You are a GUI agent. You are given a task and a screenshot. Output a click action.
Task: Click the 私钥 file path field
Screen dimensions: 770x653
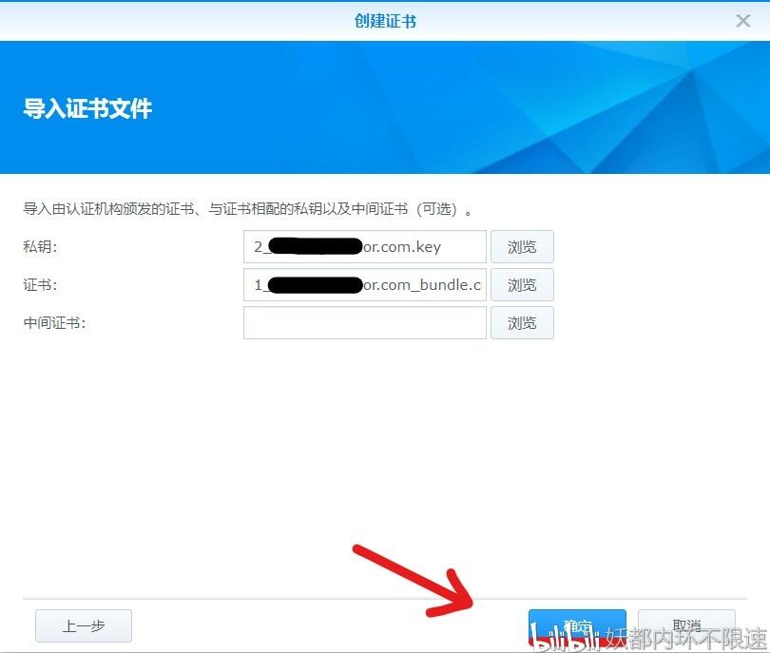pos(365,246)
